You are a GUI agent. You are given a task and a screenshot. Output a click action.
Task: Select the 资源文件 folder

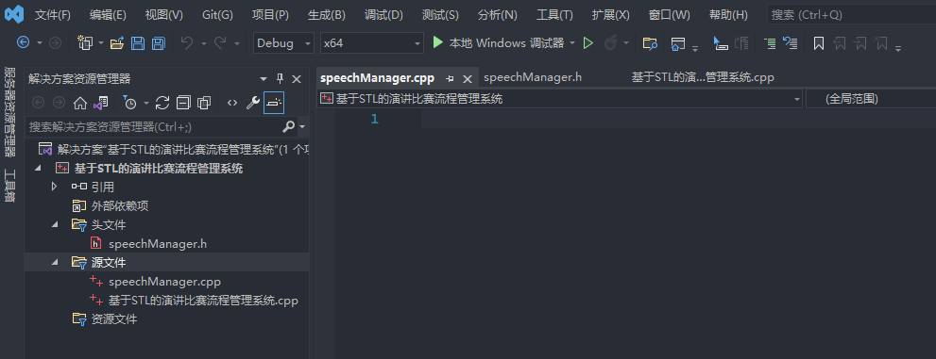coord(114,319)
